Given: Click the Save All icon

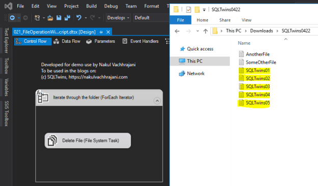Looking at the screenshot, I should [x=67, y=18].
